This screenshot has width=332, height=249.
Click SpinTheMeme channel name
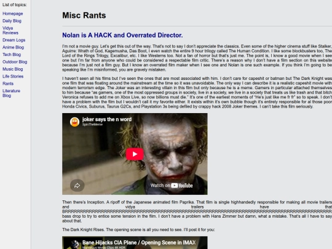tap(92, 124)
